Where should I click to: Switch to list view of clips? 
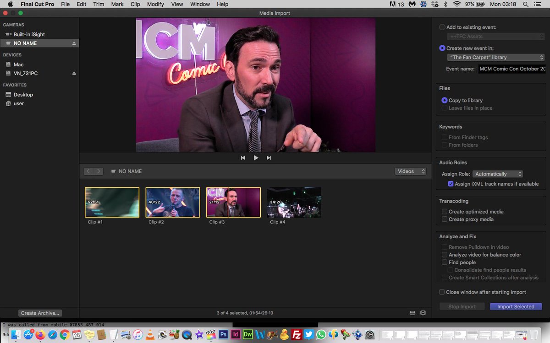click(x=412, y=313)
